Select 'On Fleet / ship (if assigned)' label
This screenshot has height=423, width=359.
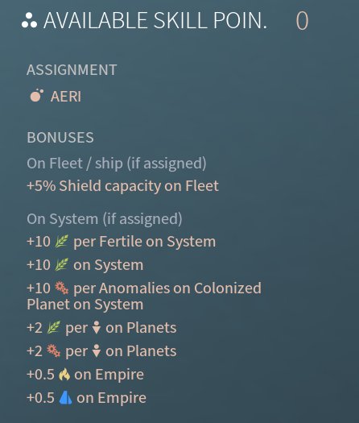click(x=117, y=164)
